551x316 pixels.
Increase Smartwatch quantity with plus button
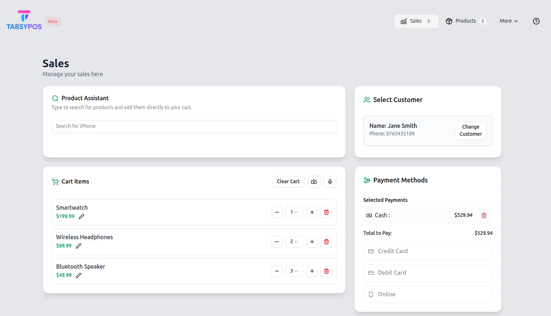tap(312, 212)
